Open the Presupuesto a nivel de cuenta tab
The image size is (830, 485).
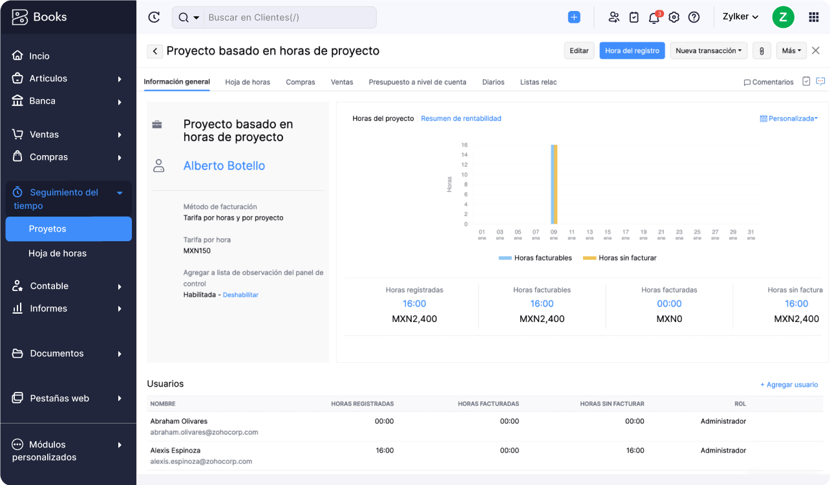click(418, 83)
